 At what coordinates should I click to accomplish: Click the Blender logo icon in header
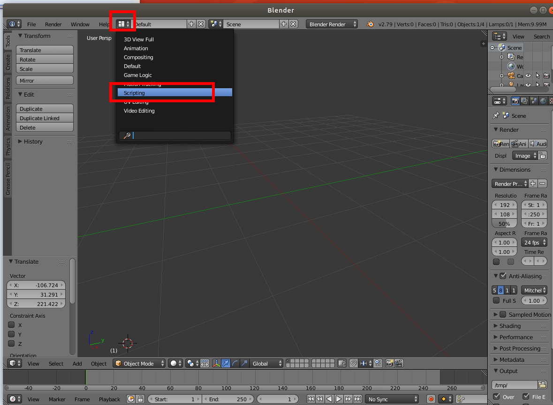pos(370,24)
